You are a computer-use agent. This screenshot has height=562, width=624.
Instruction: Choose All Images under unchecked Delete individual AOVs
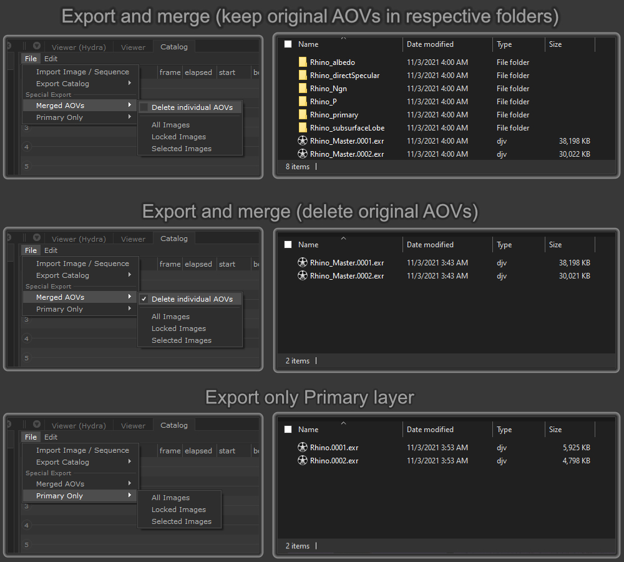[x=170, y=125]
